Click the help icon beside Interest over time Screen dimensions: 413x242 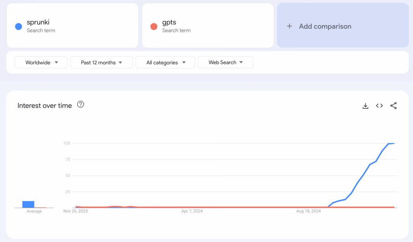81,105
